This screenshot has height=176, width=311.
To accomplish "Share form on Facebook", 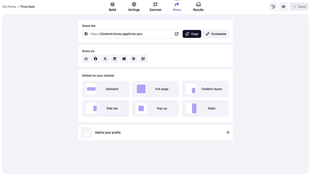I will [95, 59].
